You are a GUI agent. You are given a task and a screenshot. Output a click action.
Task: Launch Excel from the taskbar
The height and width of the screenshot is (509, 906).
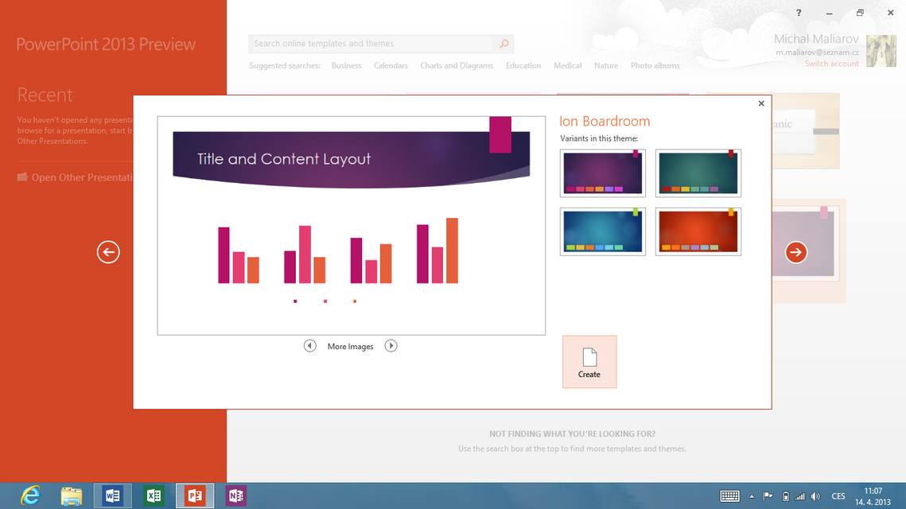pyautogui.click(x=154, y=495)
